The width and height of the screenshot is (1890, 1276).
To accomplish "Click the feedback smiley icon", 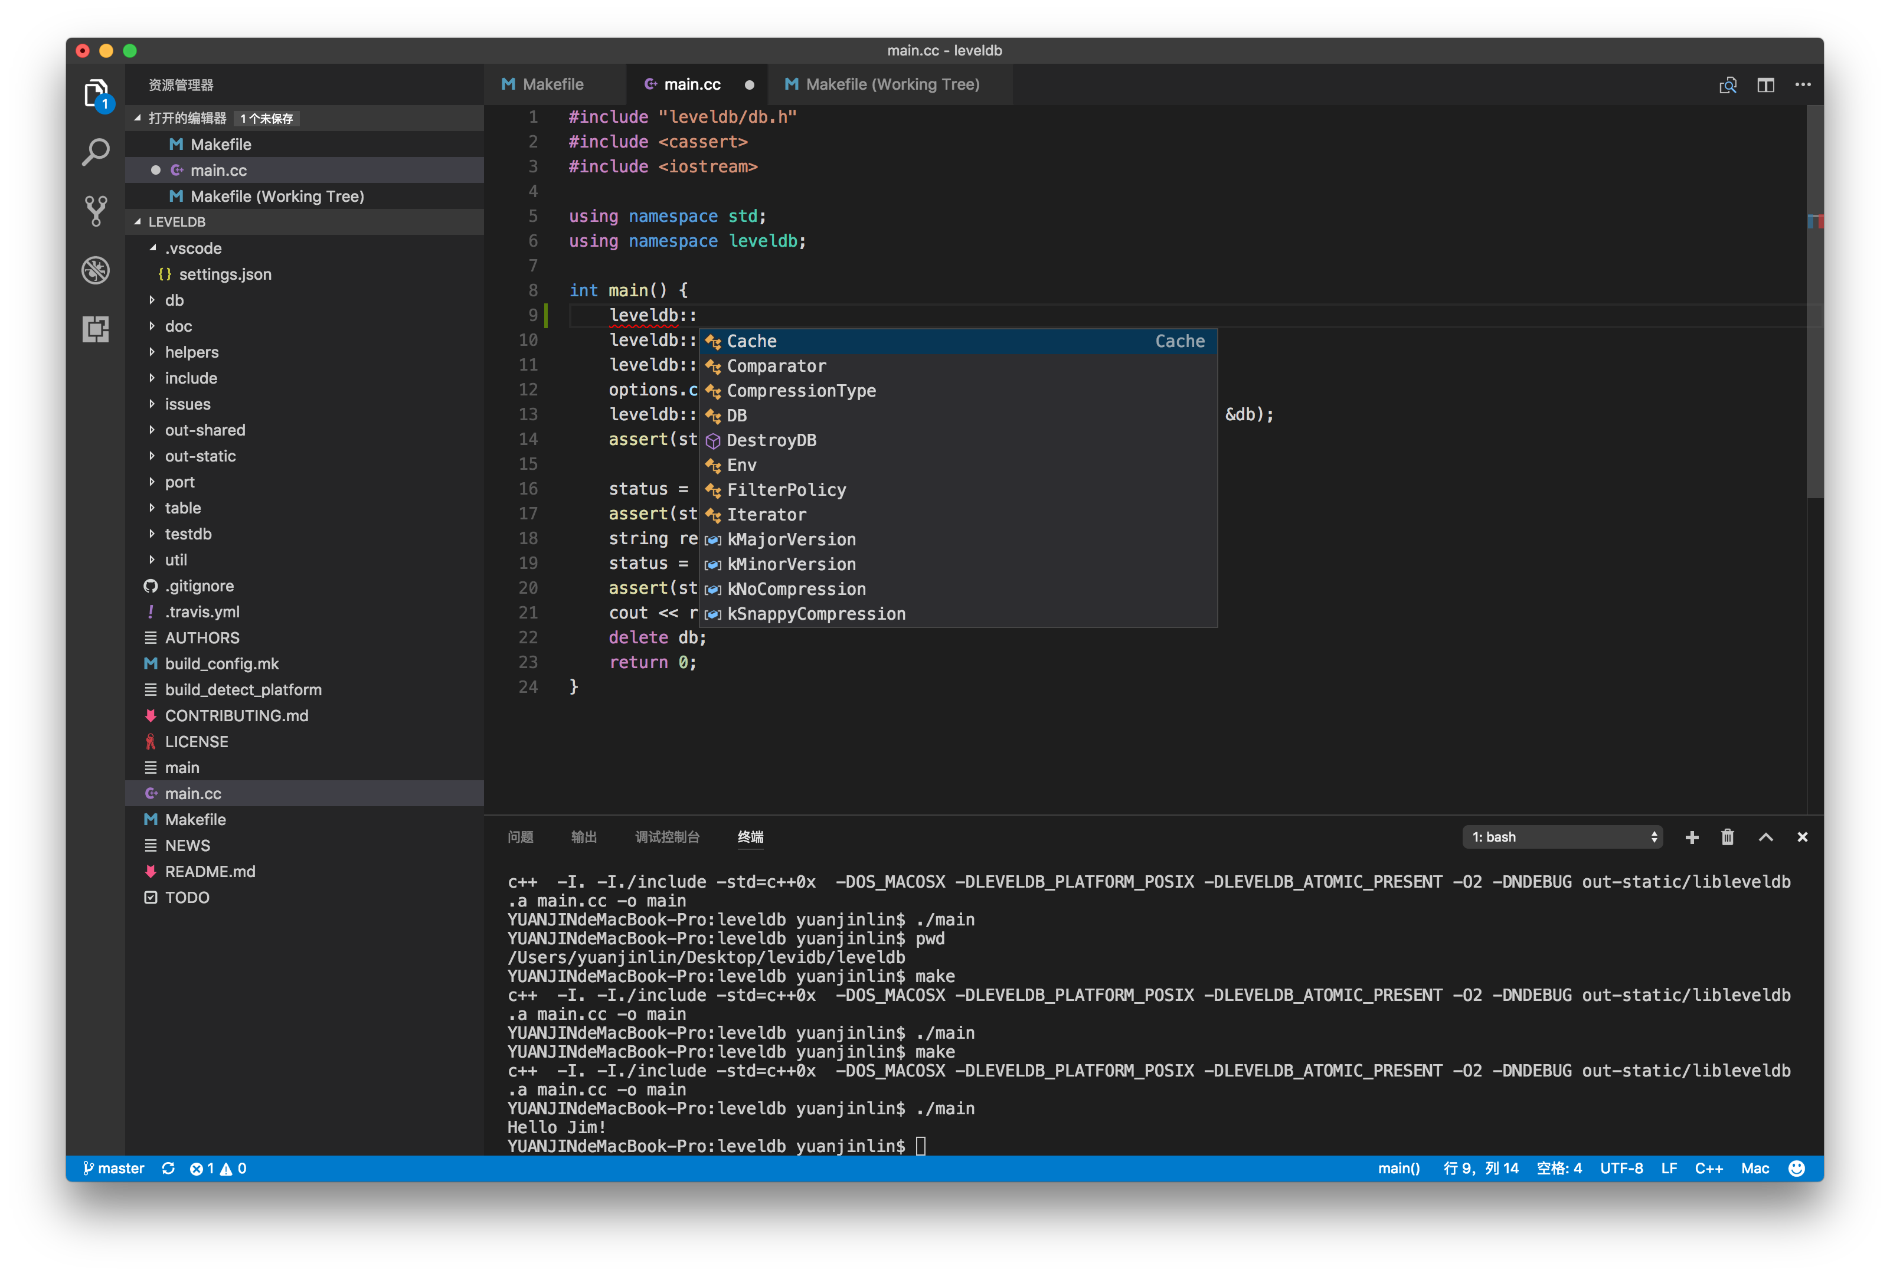I will point(1797,1168).
